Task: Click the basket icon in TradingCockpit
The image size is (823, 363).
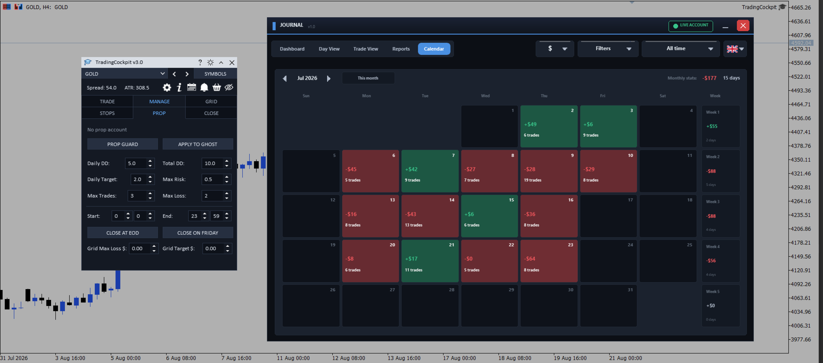Action: [x=217, y=88]
